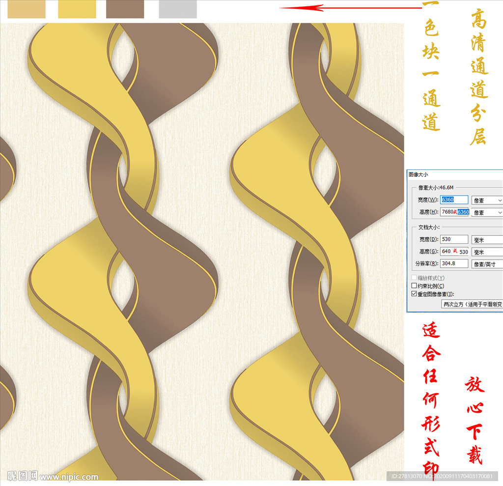Enable the 约束比例 checkbox

414,286
